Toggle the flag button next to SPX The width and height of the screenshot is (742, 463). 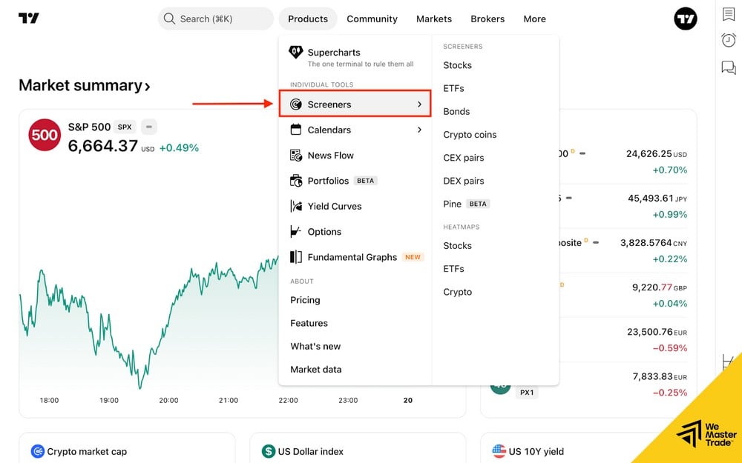[148, 127]
